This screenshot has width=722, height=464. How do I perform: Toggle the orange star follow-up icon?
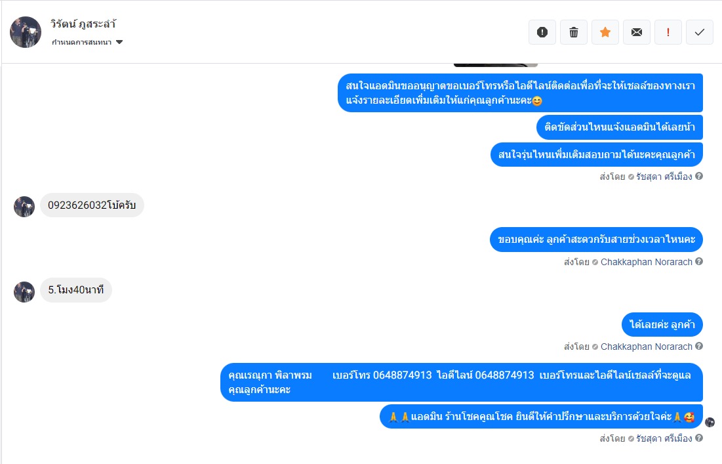click(x=605, y=32)
